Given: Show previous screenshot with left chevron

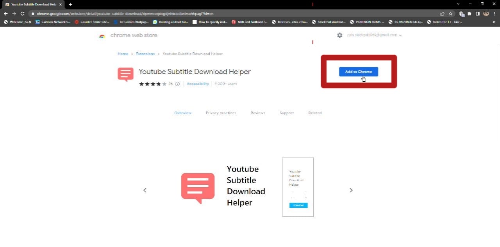Looking at the screenshot, I should click(x=145, y=190).
